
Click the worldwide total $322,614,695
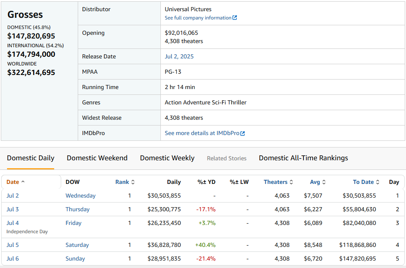[31, 72]
